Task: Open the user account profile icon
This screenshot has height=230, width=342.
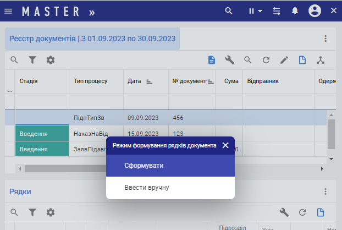Action: [315, 11]
